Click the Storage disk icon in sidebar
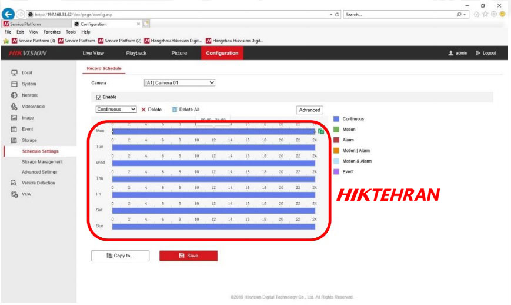Image resolution: width=511 pixels, height=305 pixels. tap(14, 140)
